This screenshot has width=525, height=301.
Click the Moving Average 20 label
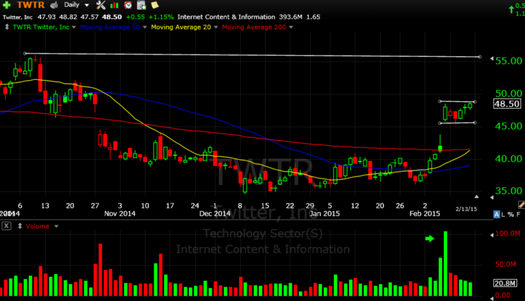tap(181, 27)
